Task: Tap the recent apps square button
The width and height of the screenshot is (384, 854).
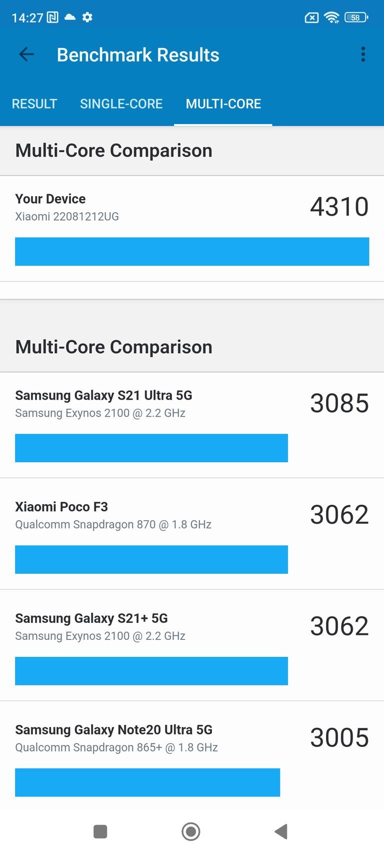Action: (100, 832)
